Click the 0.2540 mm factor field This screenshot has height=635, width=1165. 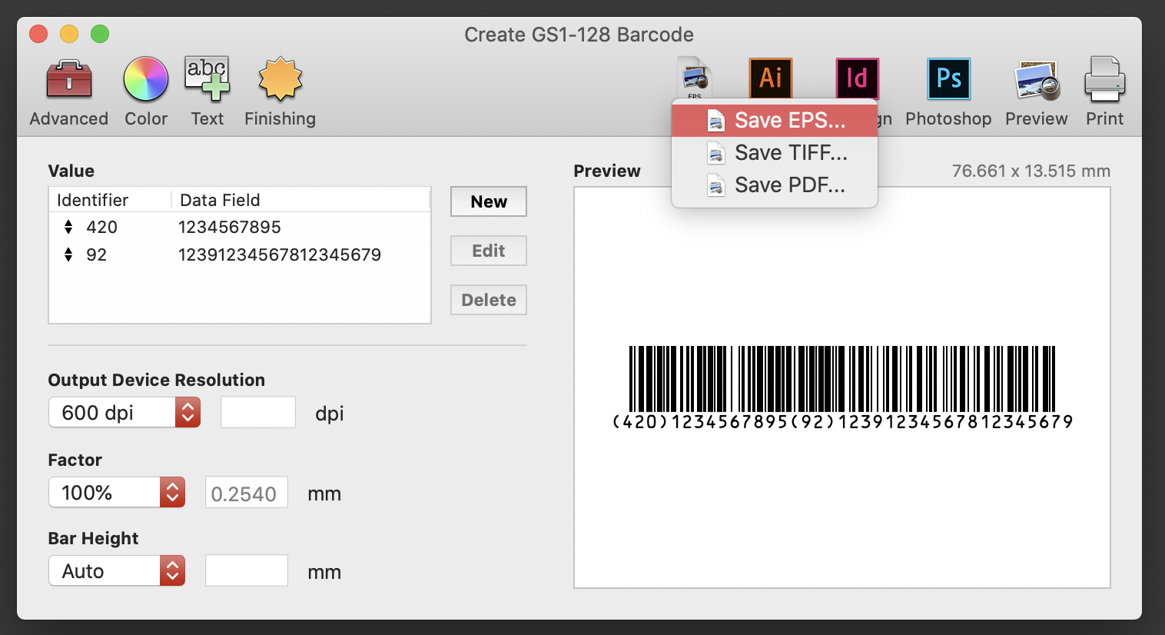247,493
